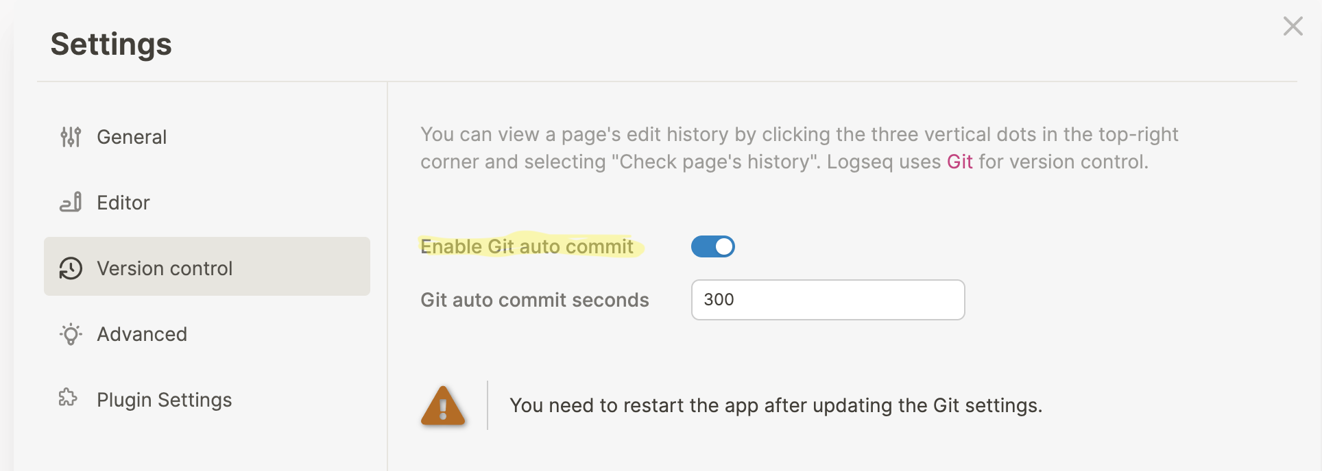Toggle the blue switch next to Enable Git auto commit

713,246
